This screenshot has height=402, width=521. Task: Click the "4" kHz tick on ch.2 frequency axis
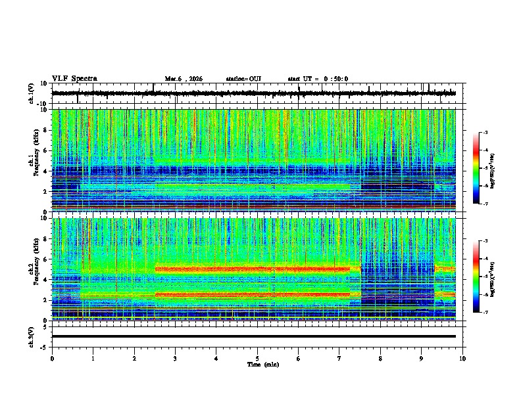point(45,280)
